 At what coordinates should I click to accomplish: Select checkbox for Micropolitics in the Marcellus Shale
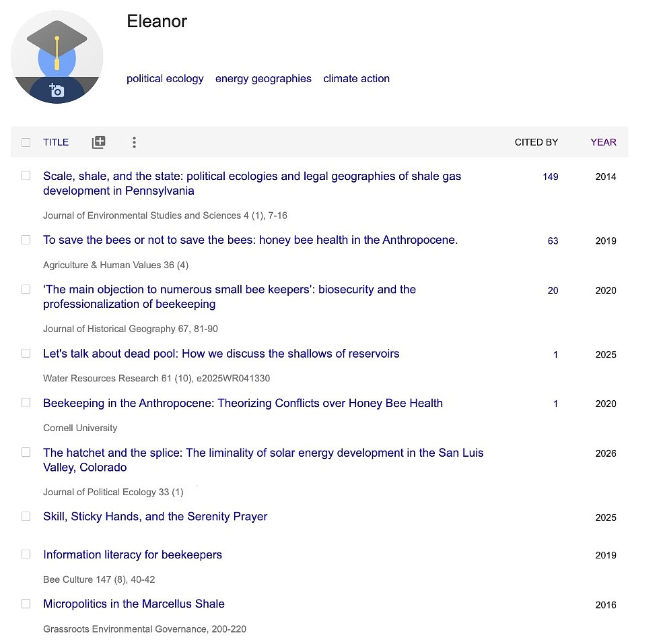pos(26,604)
